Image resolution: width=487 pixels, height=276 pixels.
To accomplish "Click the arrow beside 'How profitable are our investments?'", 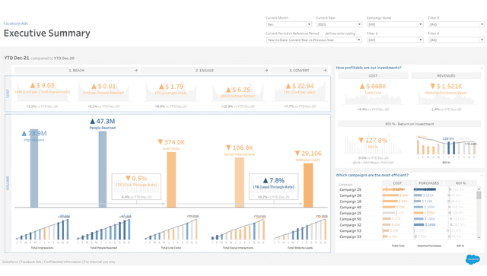I will pos(482,68).
